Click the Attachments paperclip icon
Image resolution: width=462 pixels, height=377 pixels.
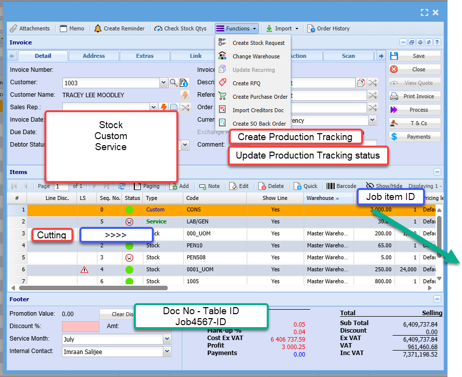coord(13,28)
